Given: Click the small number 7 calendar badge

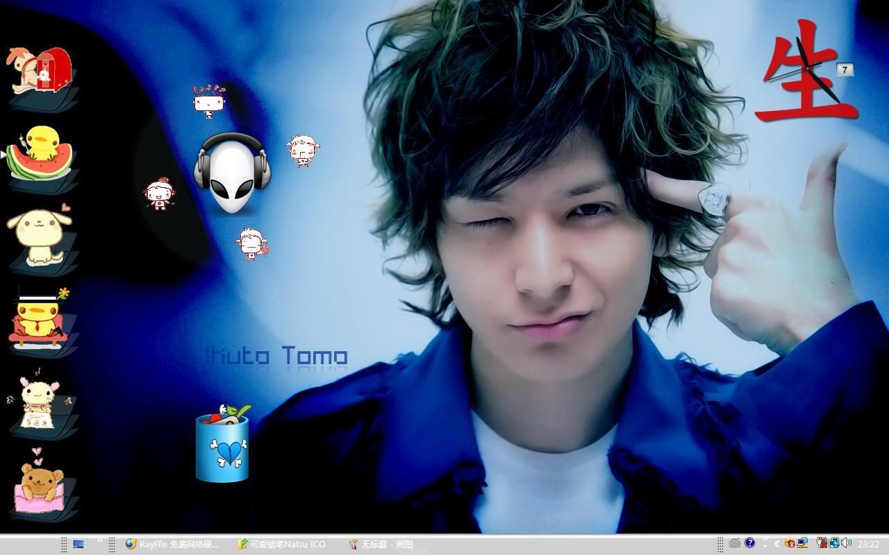Looking at the screenshot, I should pos(845,69).
